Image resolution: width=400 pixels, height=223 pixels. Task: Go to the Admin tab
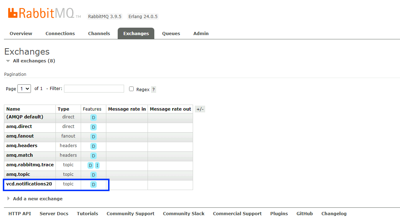[x=201, y=34]
